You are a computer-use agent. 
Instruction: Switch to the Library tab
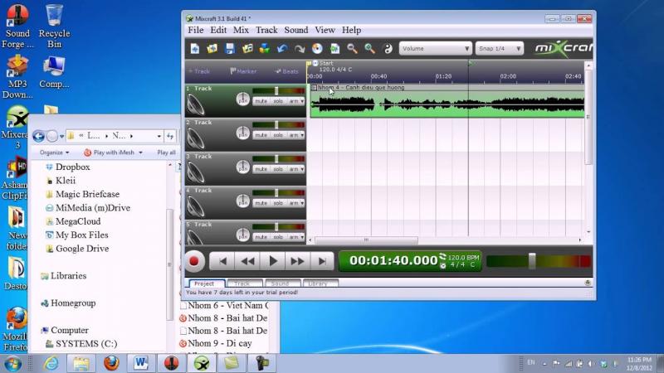316,283
